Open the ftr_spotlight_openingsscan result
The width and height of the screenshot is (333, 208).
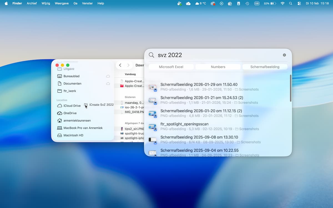184,124
